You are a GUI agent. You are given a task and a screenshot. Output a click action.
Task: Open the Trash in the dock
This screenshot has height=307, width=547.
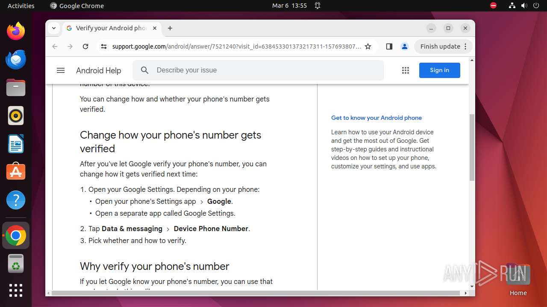(16, 264)
